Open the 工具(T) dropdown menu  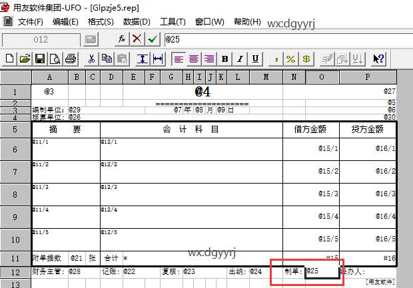[x=173, y=22]
